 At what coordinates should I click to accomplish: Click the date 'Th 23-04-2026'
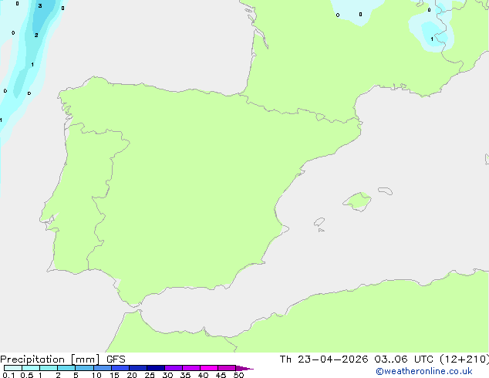[x=324, y=359]
